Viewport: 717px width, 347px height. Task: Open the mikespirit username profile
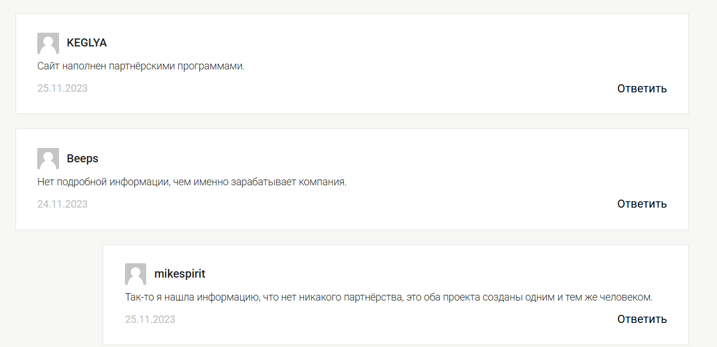[179, 274]
